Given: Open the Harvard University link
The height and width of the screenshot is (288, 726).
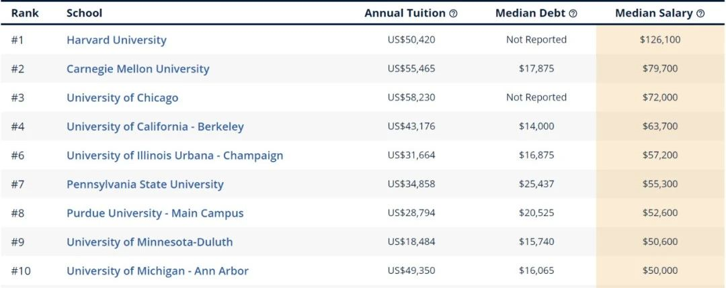Looking at the screenshot, I should [116, 40].
